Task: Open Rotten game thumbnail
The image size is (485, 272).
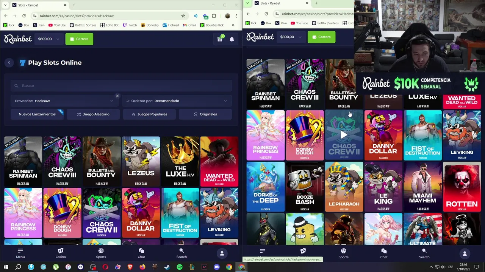Action: 462,187
